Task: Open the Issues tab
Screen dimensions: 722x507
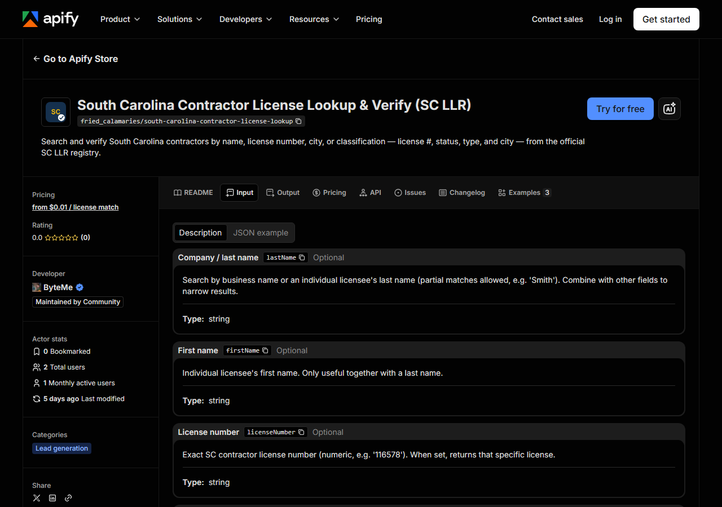Action: pyautogui.click(x=410, y=193)
